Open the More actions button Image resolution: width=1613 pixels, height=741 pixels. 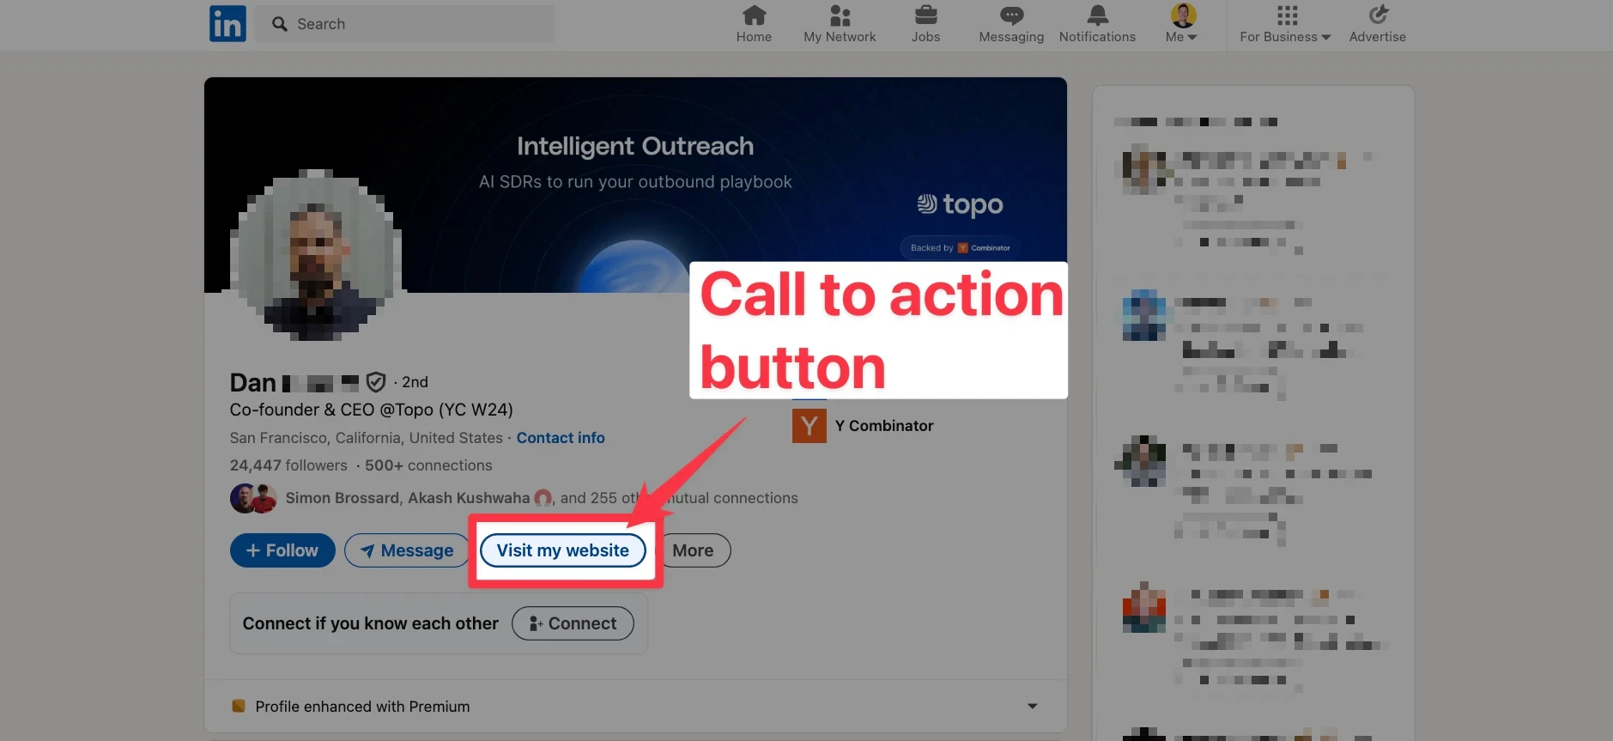coord(694,550)
